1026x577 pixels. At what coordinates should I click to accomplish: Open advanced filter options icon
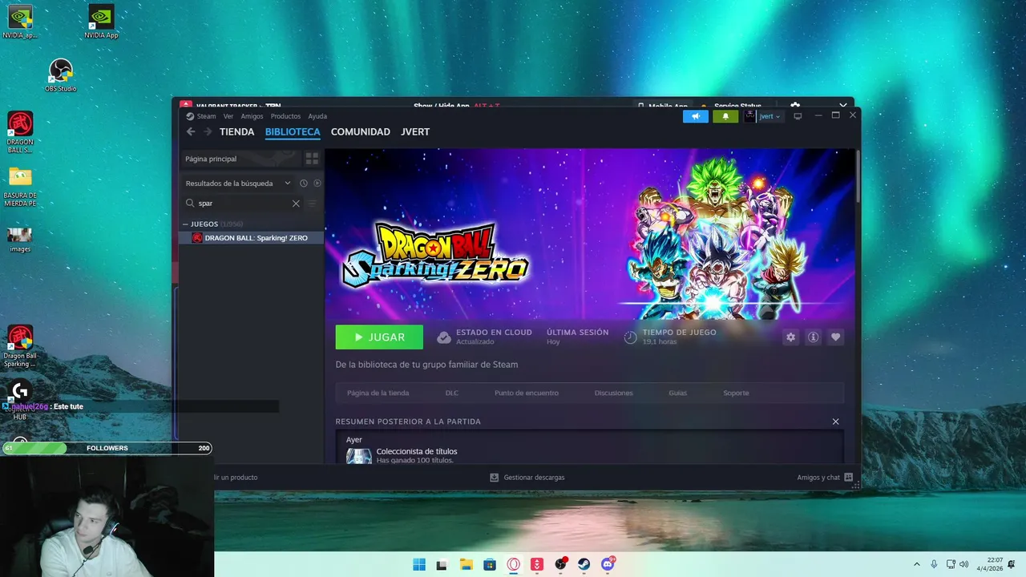[313, 204]
